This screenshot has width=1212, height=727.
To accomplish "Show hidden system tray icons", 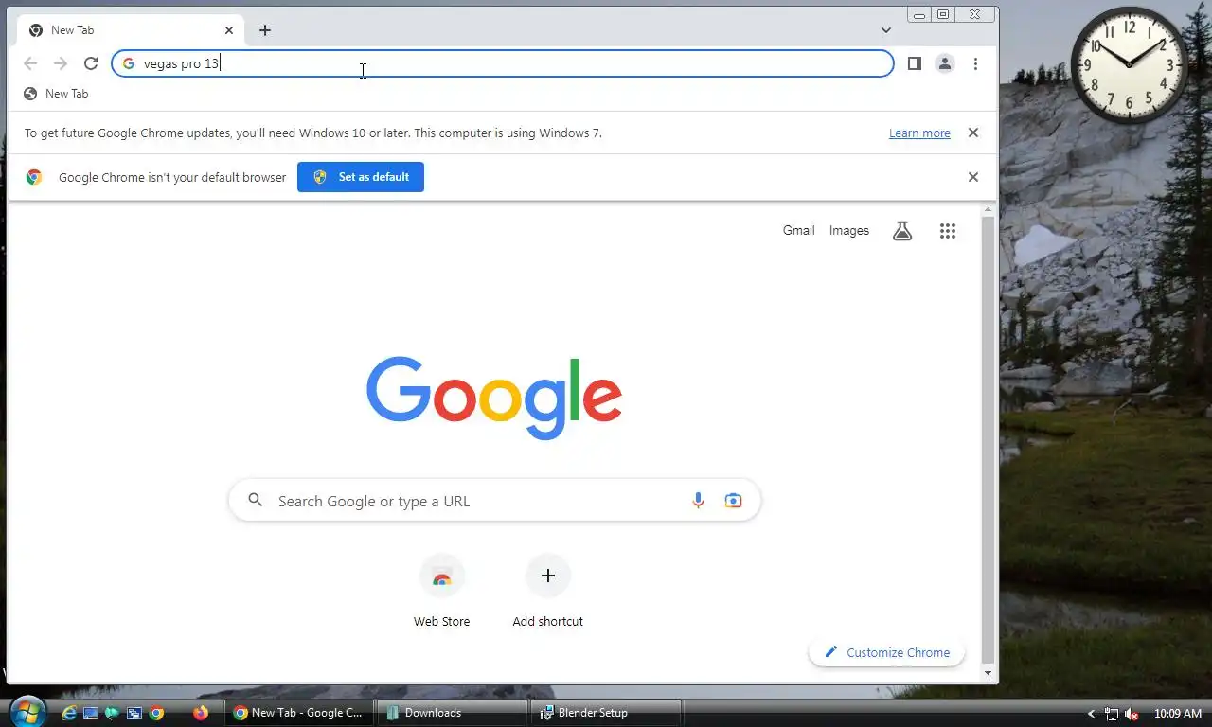I will pos(1091,714).
